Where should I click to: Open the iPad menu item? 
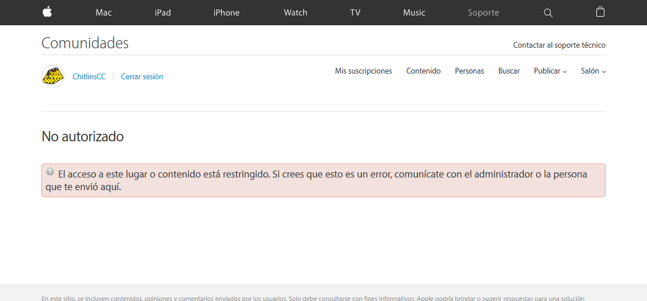click(162, 13)
